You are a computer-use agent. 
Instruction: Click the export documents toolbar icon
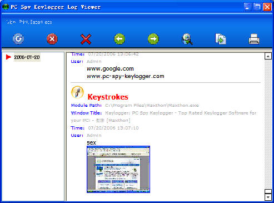(221, 39)
